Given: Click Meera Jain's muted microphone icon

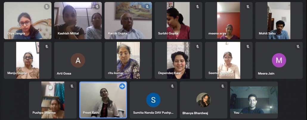Looking at the screenshot, I should (298, 47).
